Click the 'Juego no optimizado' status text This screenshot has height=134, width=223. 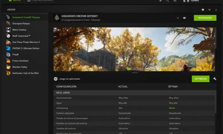click(x=69, y=79)
